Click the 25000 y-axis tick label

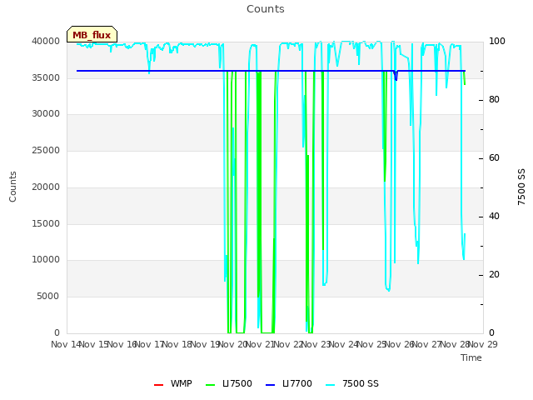(46, 150)
